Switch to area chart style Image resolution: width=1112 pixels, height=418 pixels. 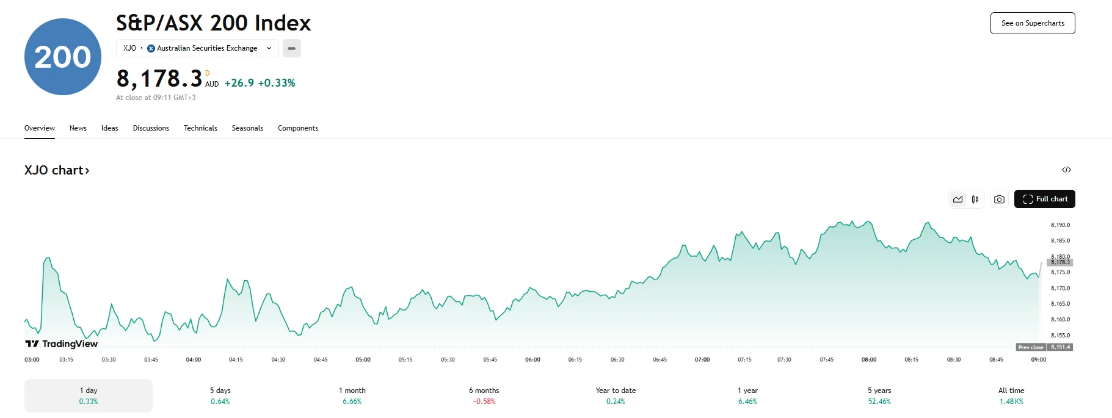958,199
